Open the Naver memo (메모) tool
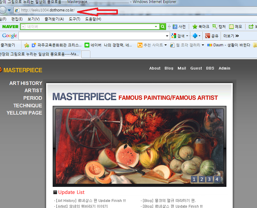This screenshot has width=257, height=208. coord(235,26)
